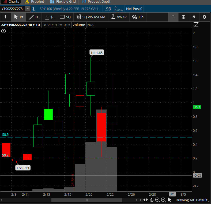Click the zoom out magnifier icon

click(x=163, y=200)
